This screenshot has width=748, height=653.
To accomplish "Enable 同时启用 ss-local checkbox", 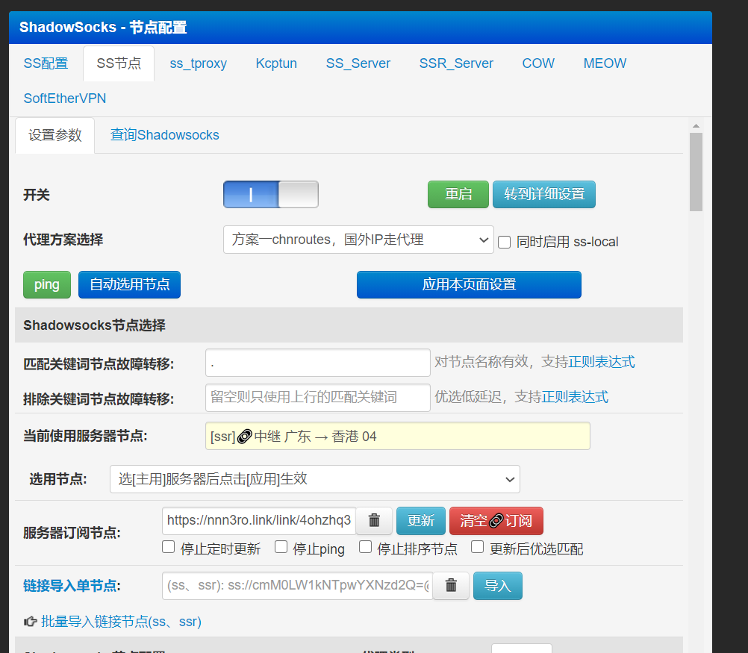I will pyautogui.click(x=505, y=242).
